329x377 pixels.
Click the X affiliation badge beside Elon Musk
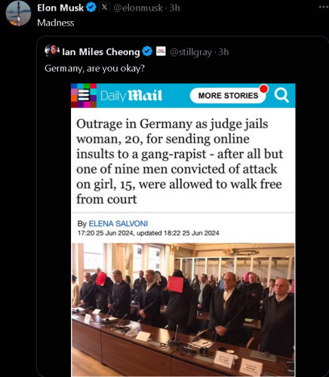tap(104, 8)
